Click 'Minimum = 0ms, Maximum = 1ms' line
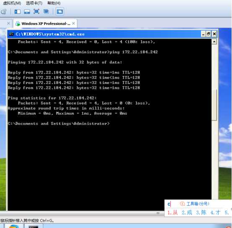 click(x=72, y=113)
